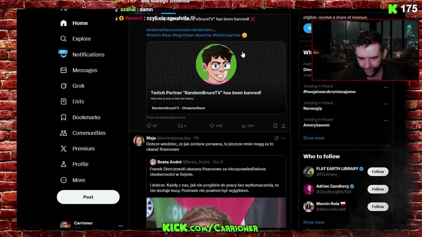This screenshot has height=237, width=422.
Task: Open Adrian Zandberg profile name
Action: tap(332, 186)
